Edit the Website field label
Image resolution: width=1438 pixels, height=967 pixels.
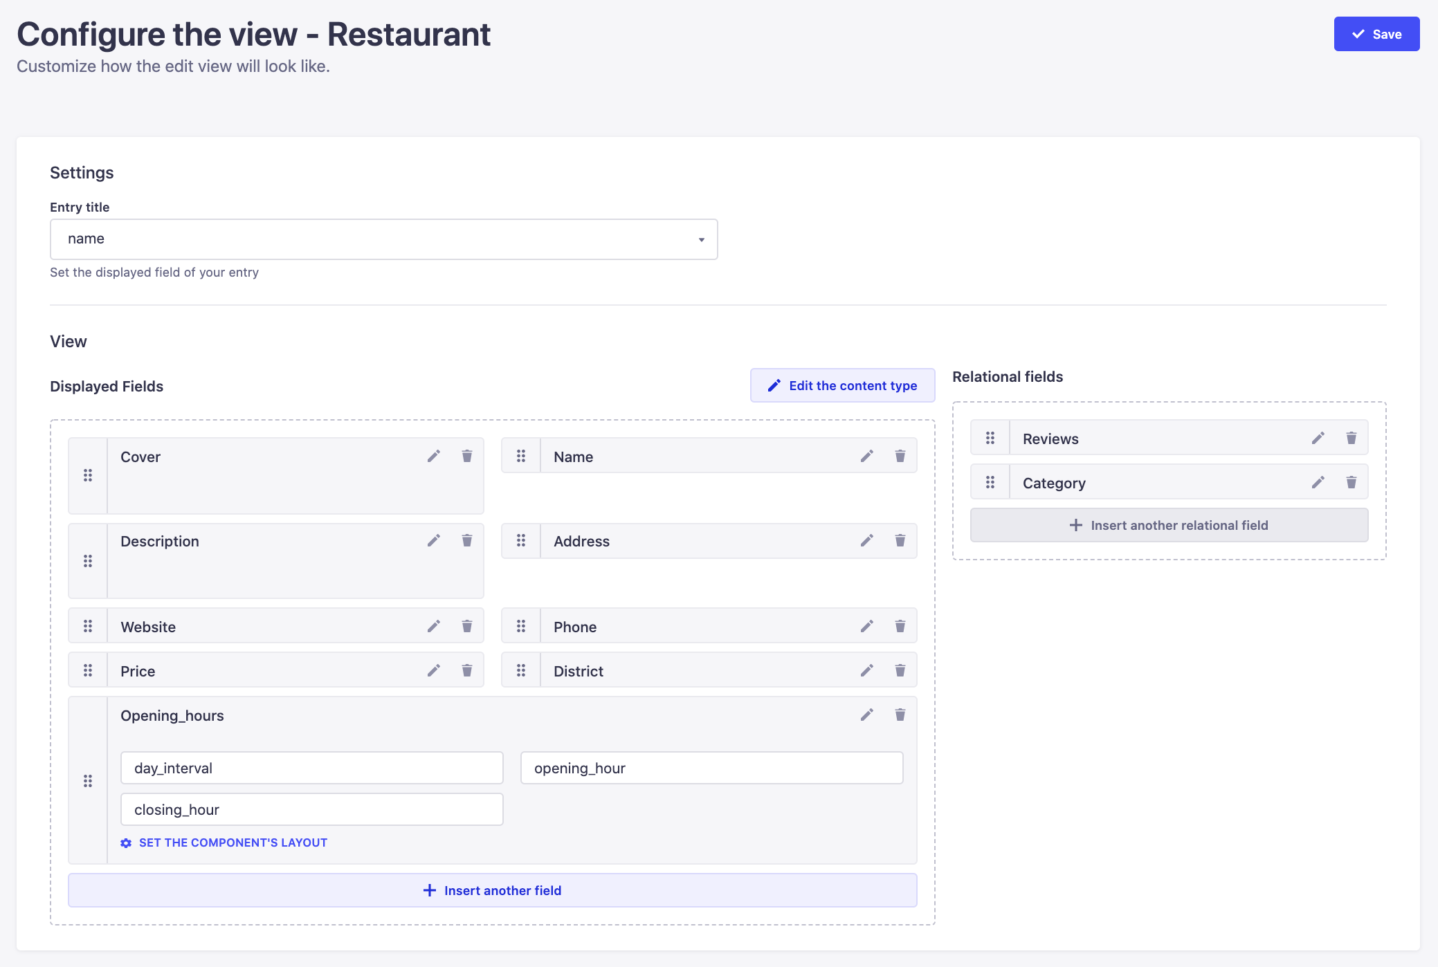click(434, 625)
